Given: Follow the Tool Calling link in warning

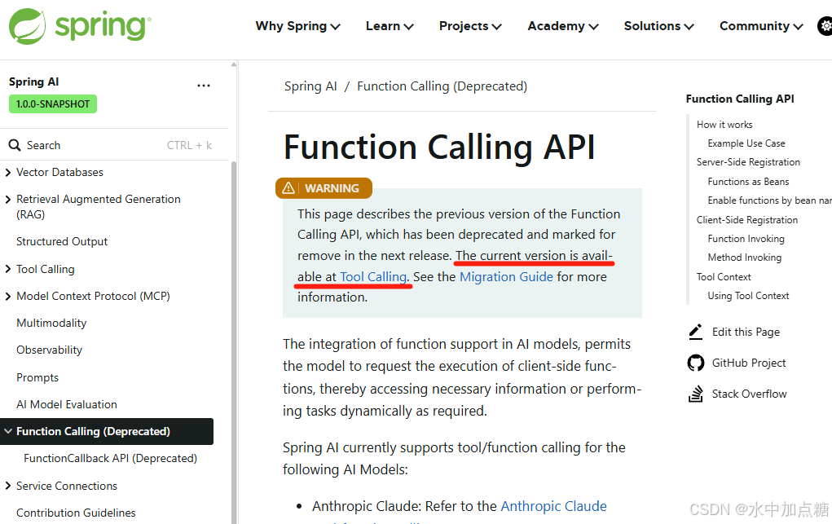Looking at the screenshot, I should (373, 276).
